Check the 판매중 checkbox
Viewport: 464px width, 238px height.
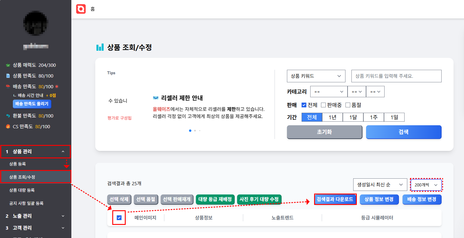pyautogui.click(x=323, y=105)
